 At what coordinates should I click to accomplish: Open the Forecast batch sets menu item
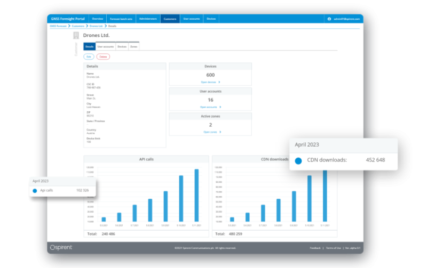121,19
